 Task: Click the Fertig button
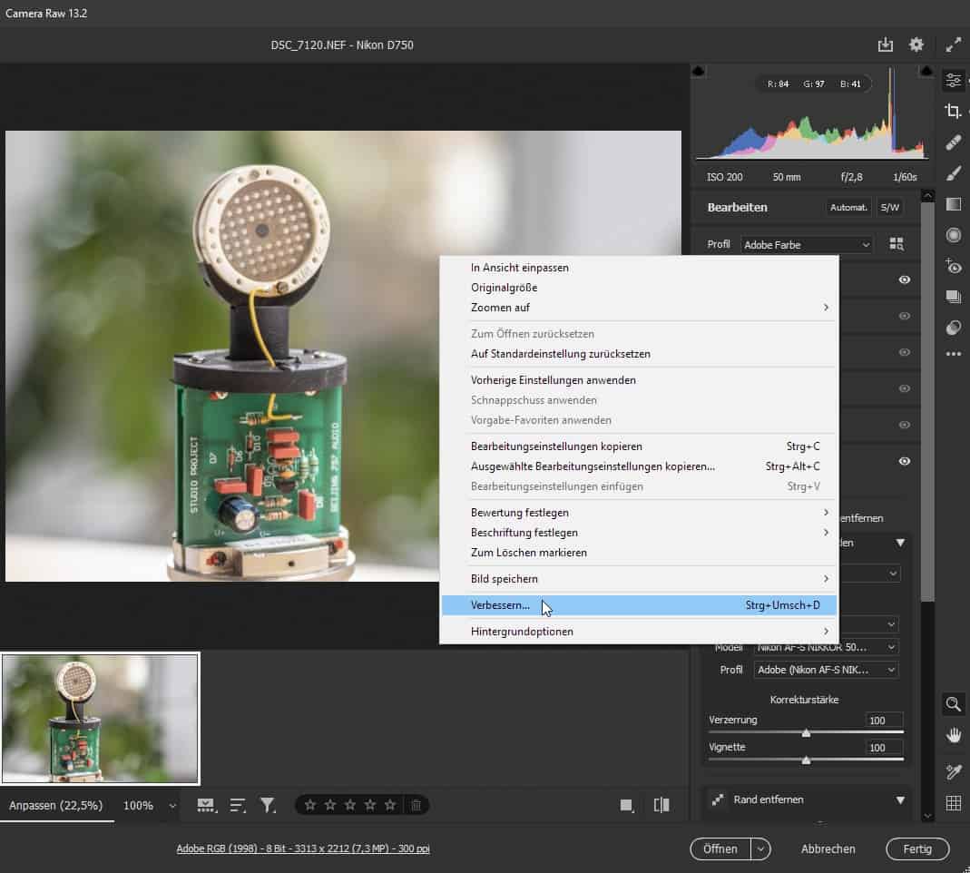coord(917,848)
